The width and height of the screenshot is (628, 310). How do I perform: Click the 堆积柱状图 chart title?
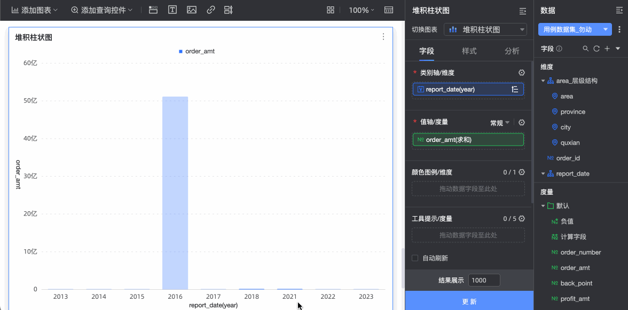point(34,37)
